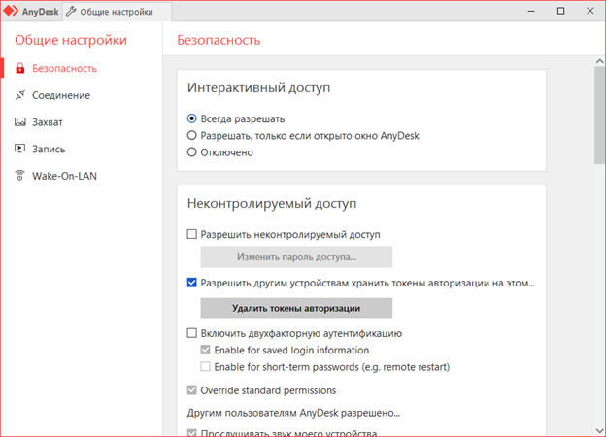This screenshot has width=606, height=437.
Task: Click the vertical scrollbar thumb
Action: pos(599,116)
